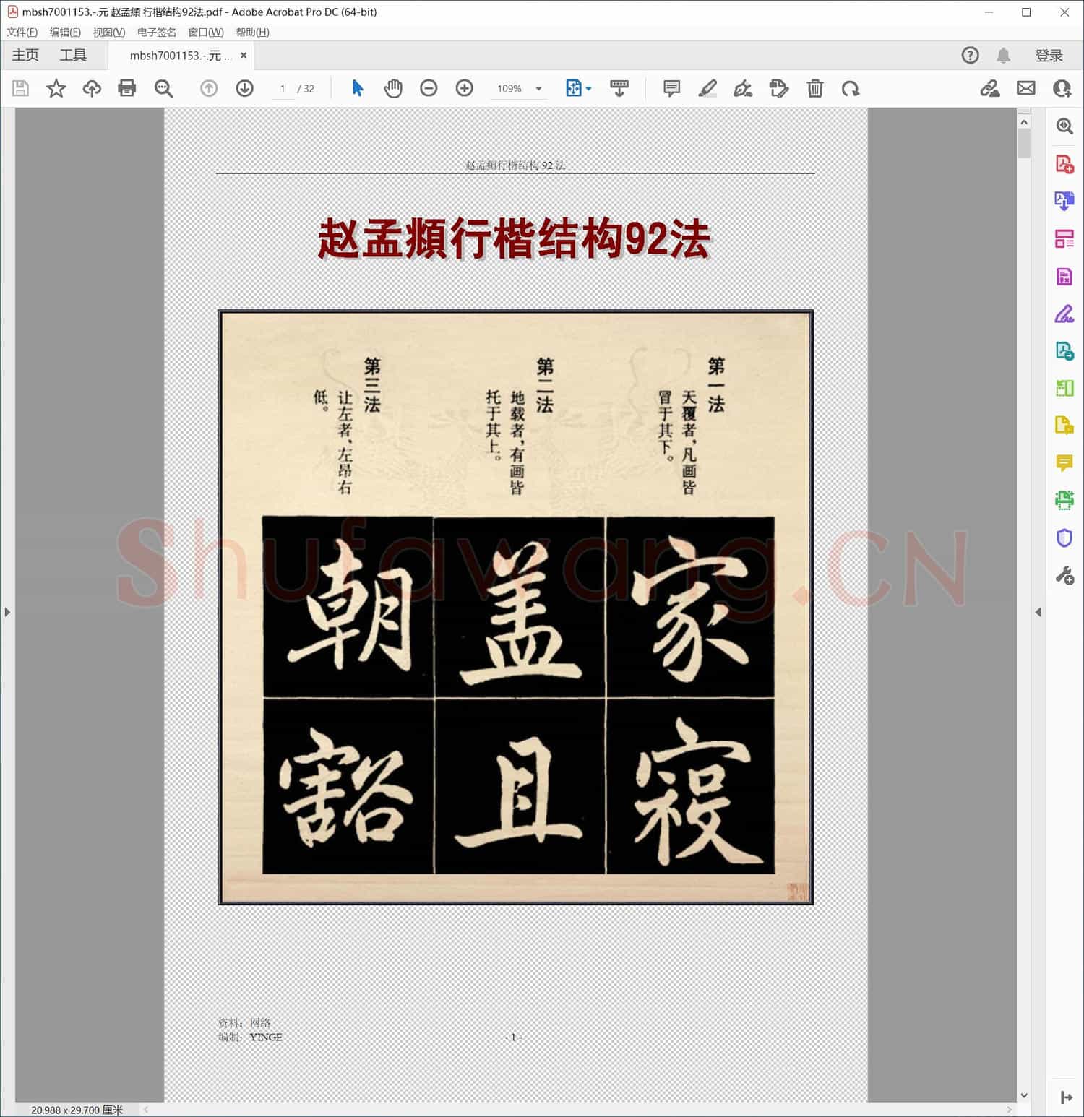Click the 登录 sign-in button
1084x1117 pixels.
click(x=1049, y=56)
